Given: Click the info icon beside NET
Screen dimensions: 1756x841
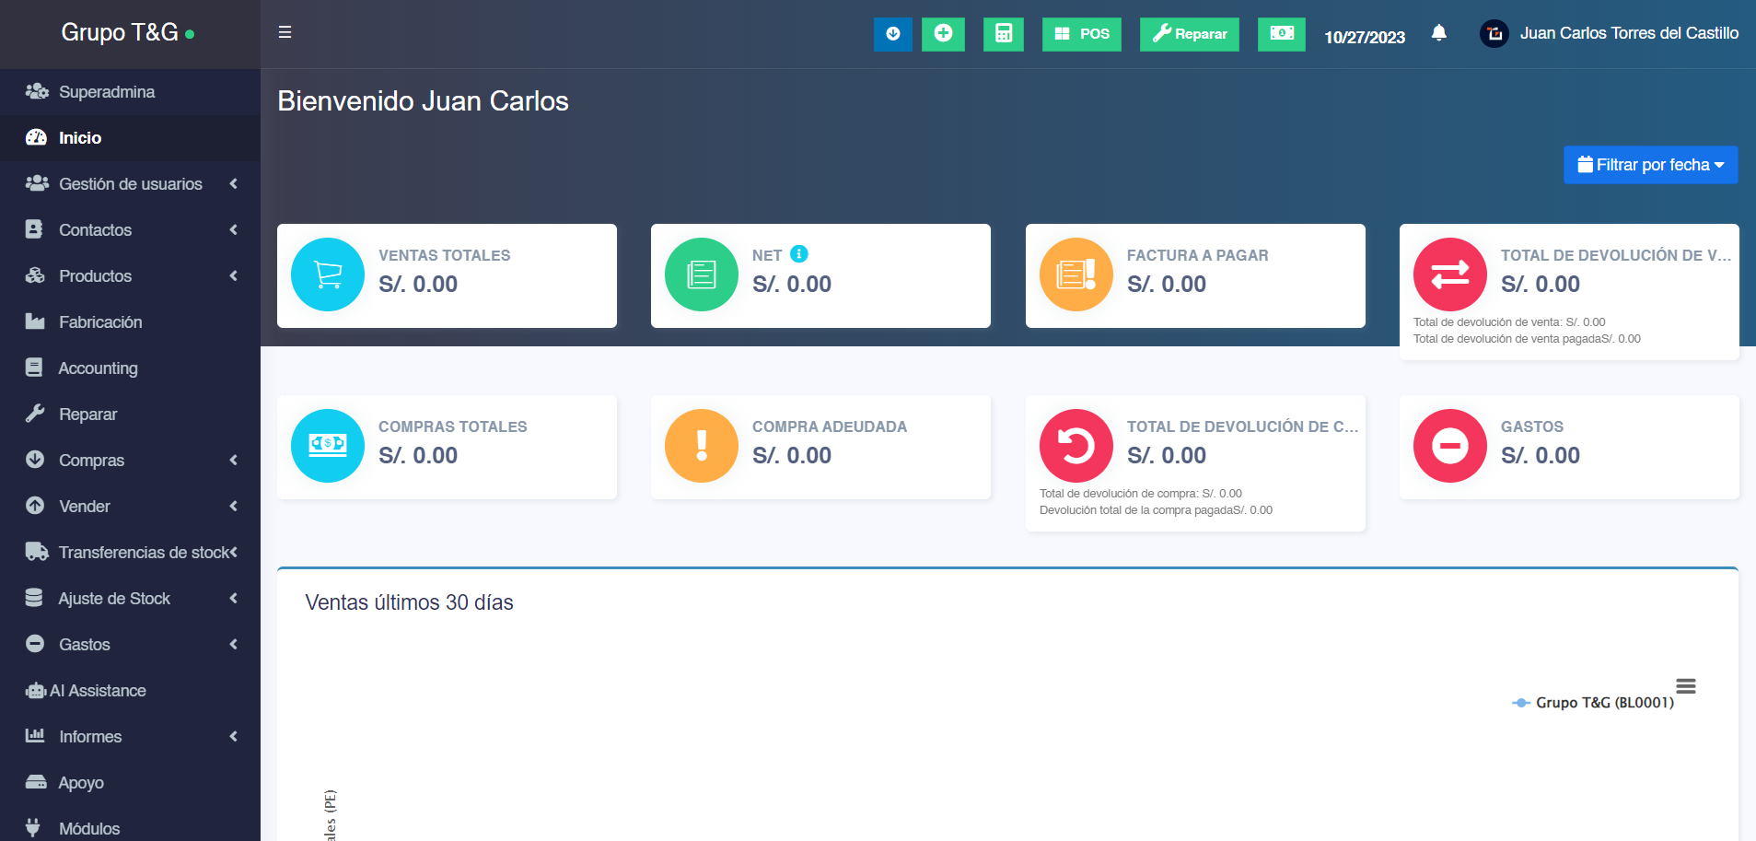Looking at the screenshot, I should click(799, 254).
